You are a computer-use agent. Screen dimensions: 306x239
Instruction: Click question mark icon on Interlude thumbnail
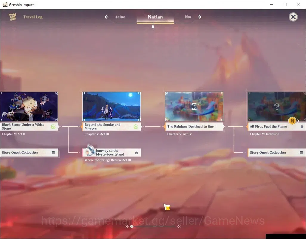pos(277,107)
